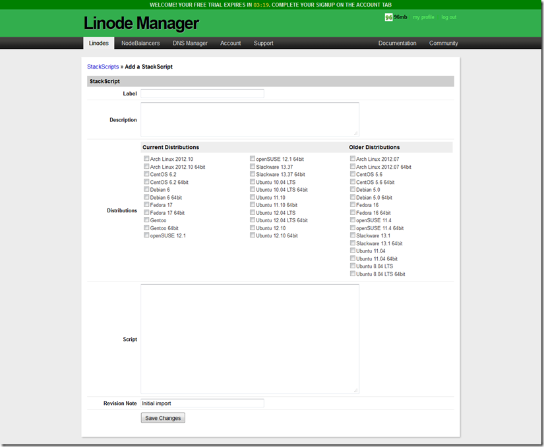Select the CentOS 5.6 older distribution checkbox

point(353,174)
